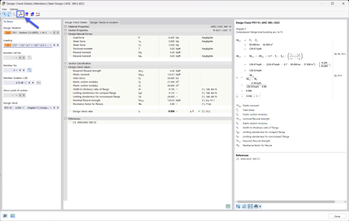Select the Width-to-thickness ratio of flange row
The height and width of the screenshot is (221, 349).
[150, 89]
